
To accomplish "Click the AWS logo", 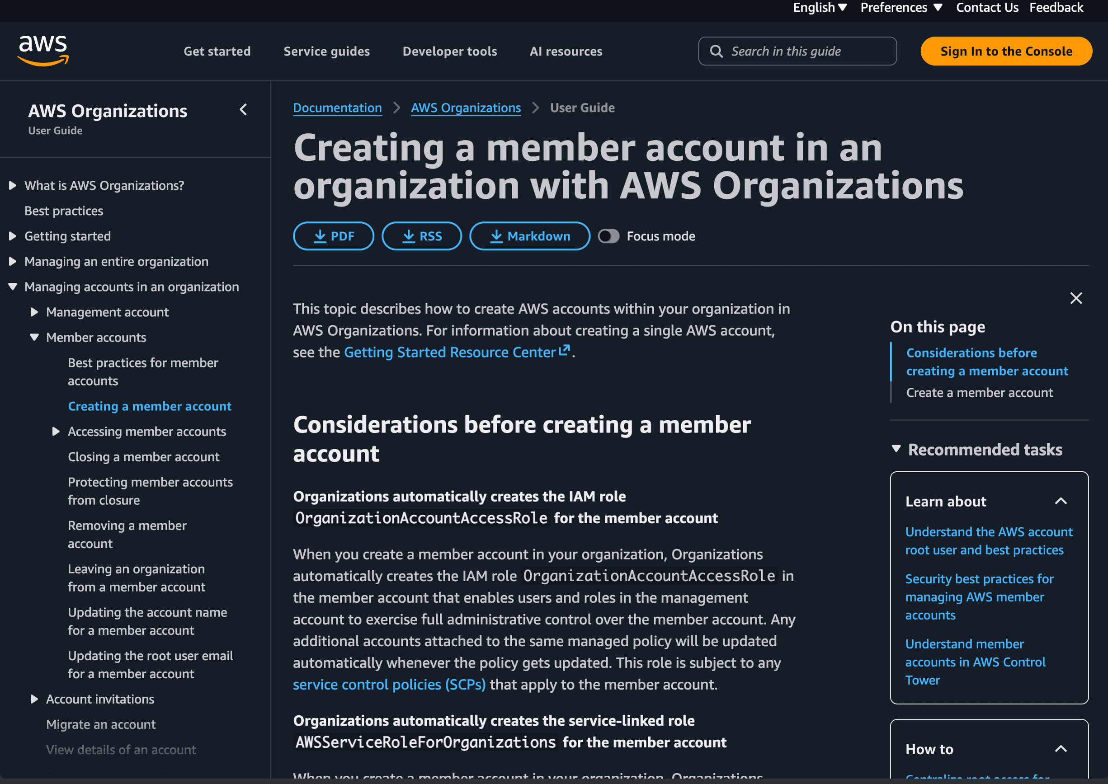I will click(43, 50).
